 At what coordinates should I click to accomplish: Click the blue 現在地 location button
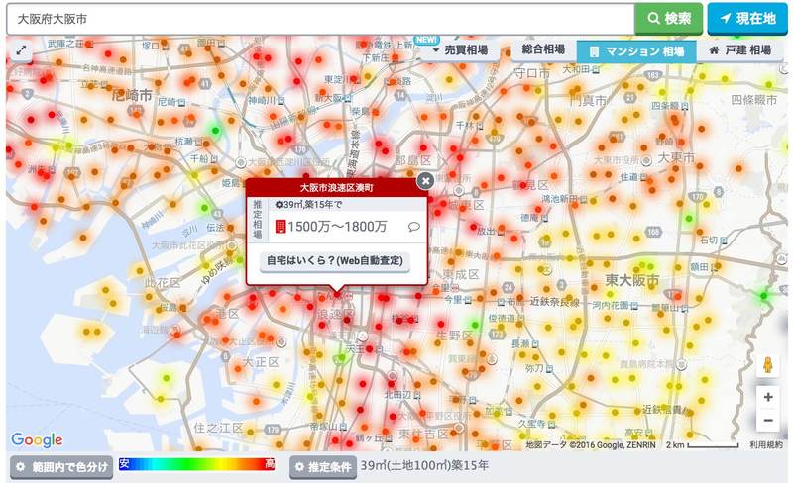tap(747, 19)
